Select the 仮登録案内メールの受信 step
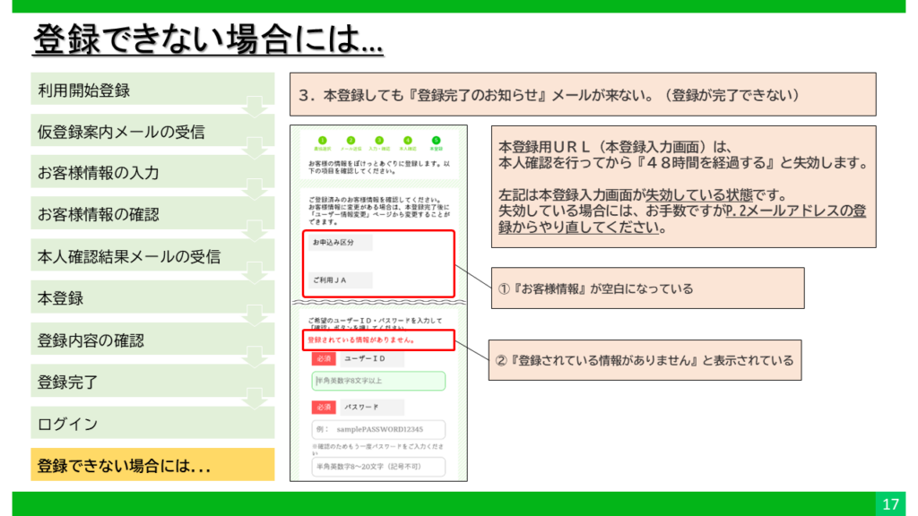Screen dimensions: 918x516 tap(152, 132)
